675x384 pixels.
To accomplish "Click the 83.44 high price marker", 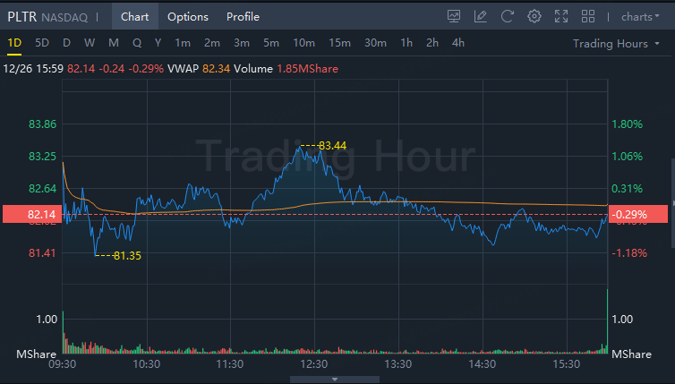I will 332,146.
